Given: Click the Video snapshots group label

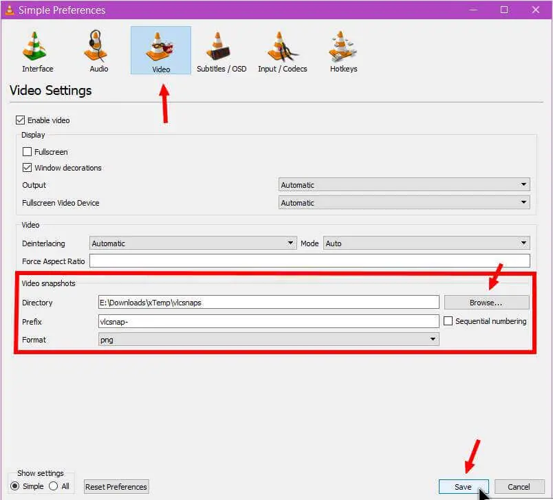Looking at the screenshot, I should [48, 283].
